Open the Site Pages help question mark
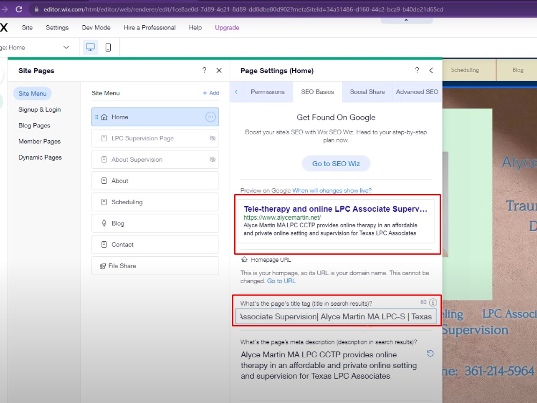The width and height of the screenshot is (537, 403). tap(205, 70)
